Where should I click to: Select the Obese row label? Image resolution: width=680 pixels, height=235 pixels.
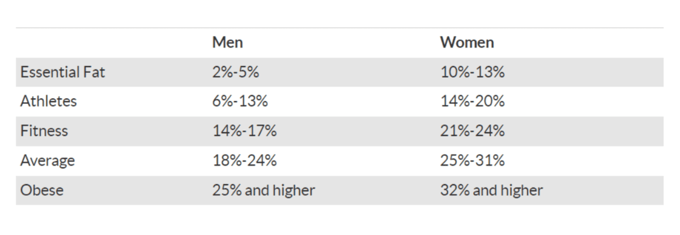coord(41,190)
